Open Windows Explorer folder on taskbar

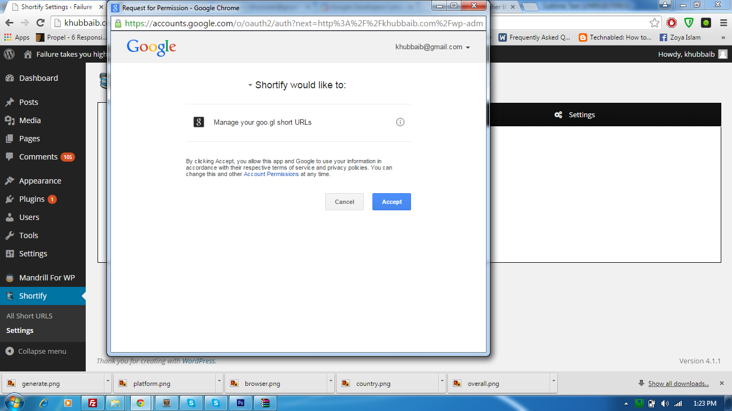115,402
